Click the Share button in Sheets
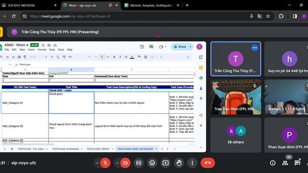Viewport: 308px width, 173px height. tap(180, 47)
